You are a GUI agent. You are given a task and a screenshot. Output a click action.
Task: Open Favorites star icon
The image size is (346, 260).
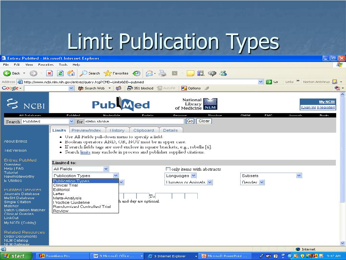(108, 73)
